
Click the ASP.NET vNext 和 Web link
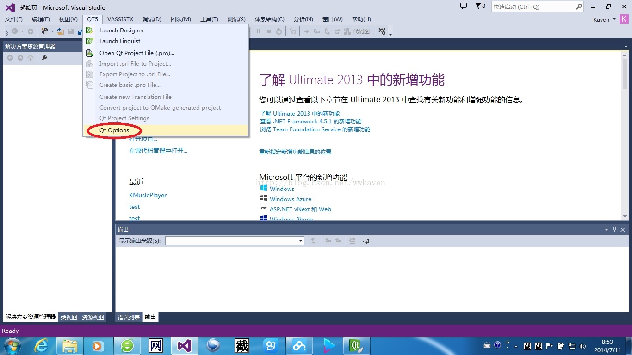tap(301, 209)
